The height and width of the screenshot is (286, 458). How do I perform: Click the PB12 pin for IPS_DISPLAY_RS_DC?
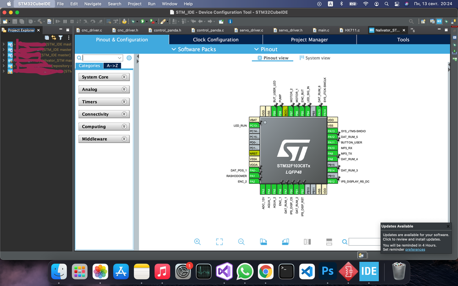click(332, 181)
